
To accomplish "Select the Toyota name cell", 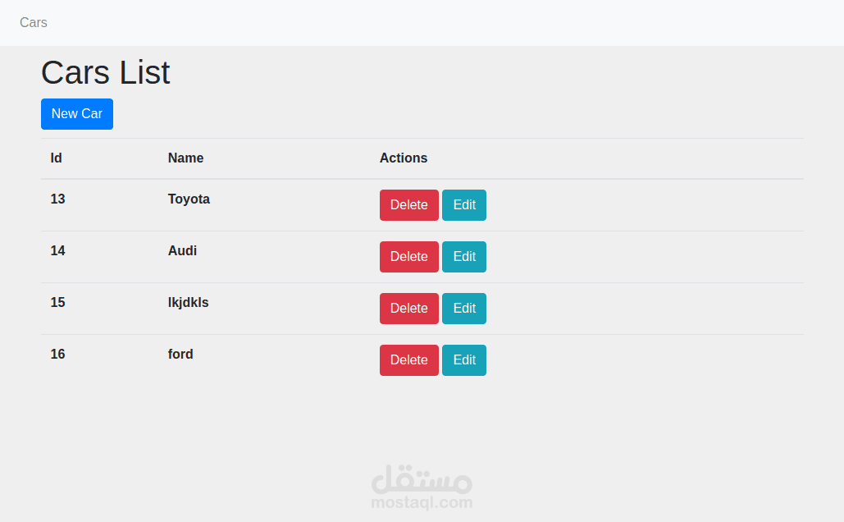I will (x=189, y=199).
